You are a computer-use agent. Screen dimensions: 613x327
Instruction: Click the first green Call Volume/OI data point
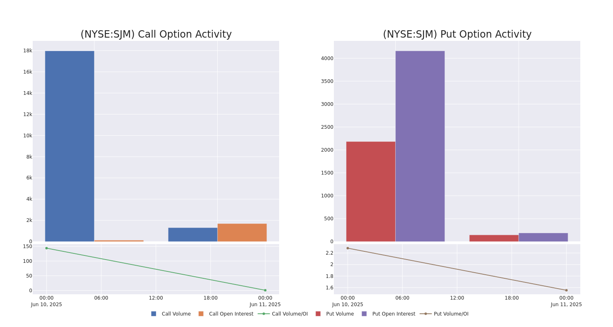47,248
